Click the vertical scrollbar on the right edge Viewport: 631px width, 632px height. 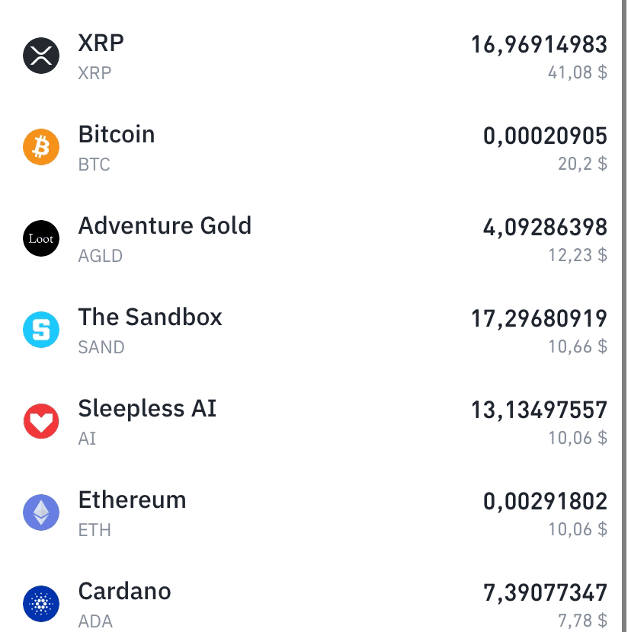pos(625,316)
